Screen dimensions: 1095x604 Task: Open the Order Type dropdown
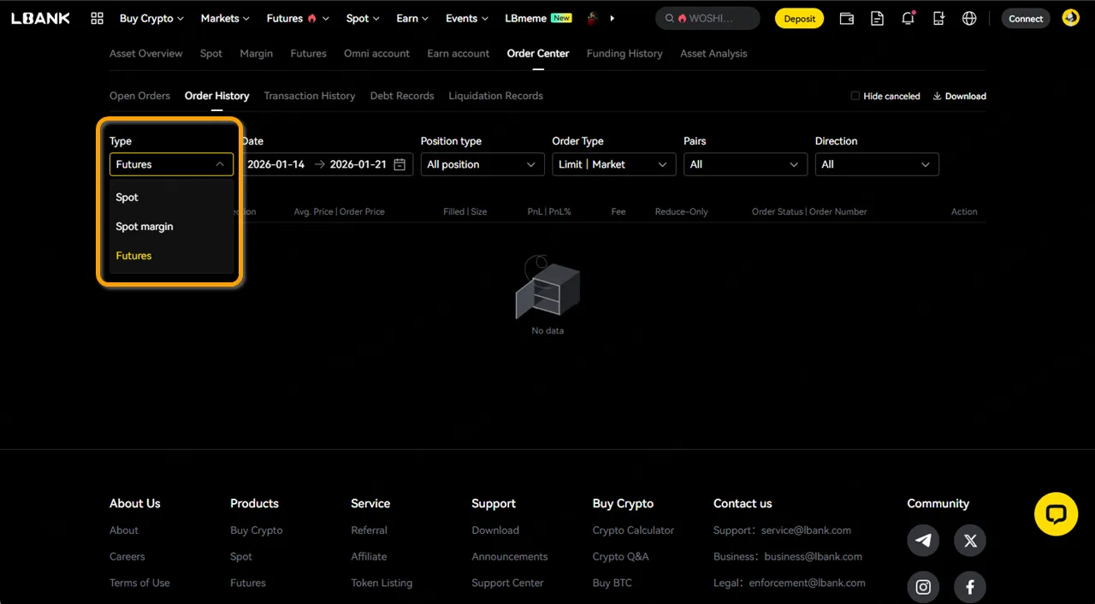[613, 164]
